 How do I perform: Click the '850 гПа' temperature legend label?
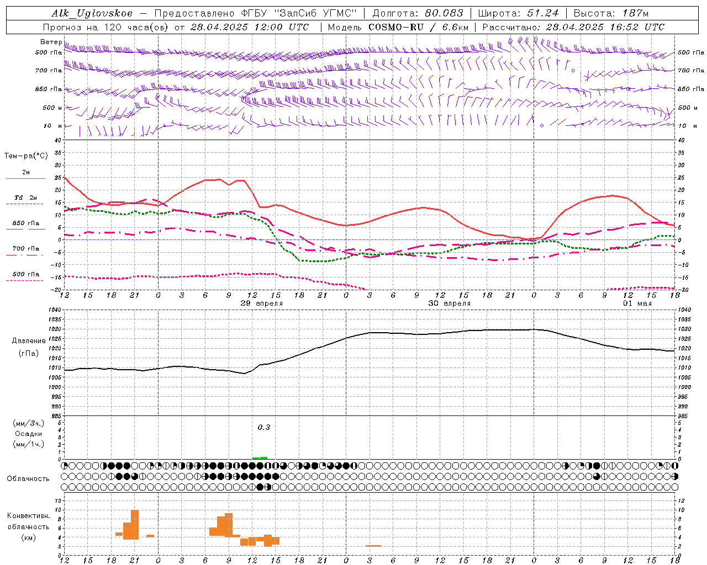coord(26,223)
